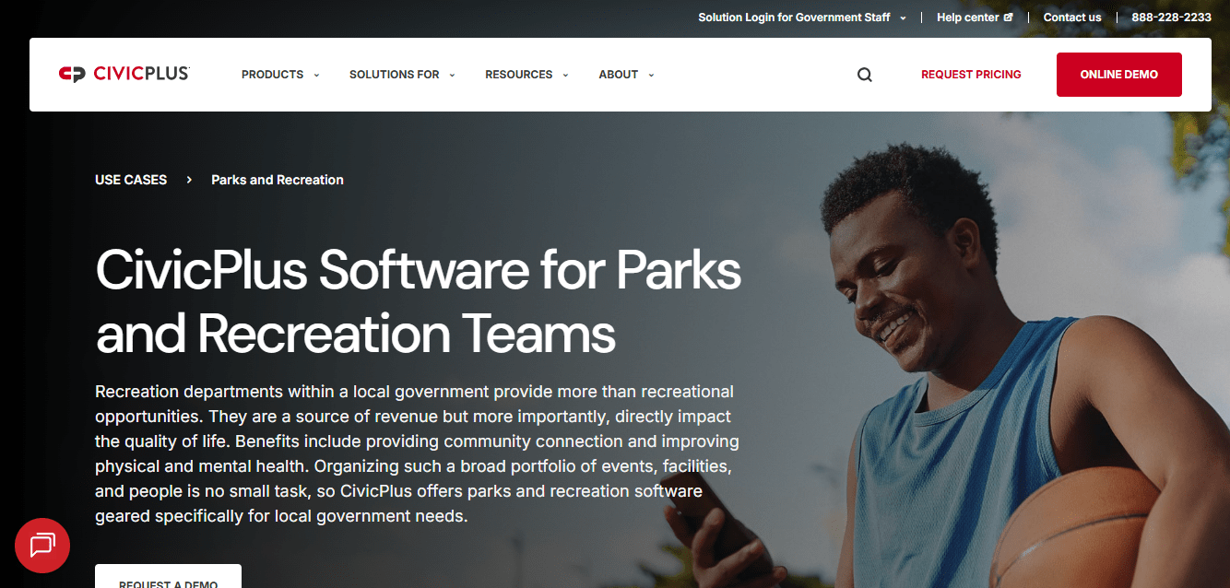Click the CivicPlus Software for Parks heading
This screenshot has height=588, width=1230.
tap(419, 301)
